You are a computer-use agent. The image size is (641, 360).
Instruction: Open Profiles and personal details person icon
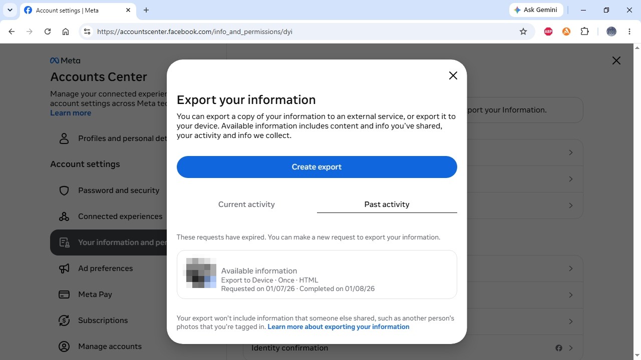pyautogui.click(x=64, y=138)
